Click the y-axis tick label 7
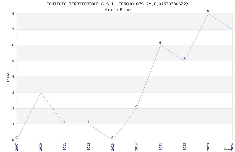The width and height of the screenshot is (235, 152). point(13,29)
